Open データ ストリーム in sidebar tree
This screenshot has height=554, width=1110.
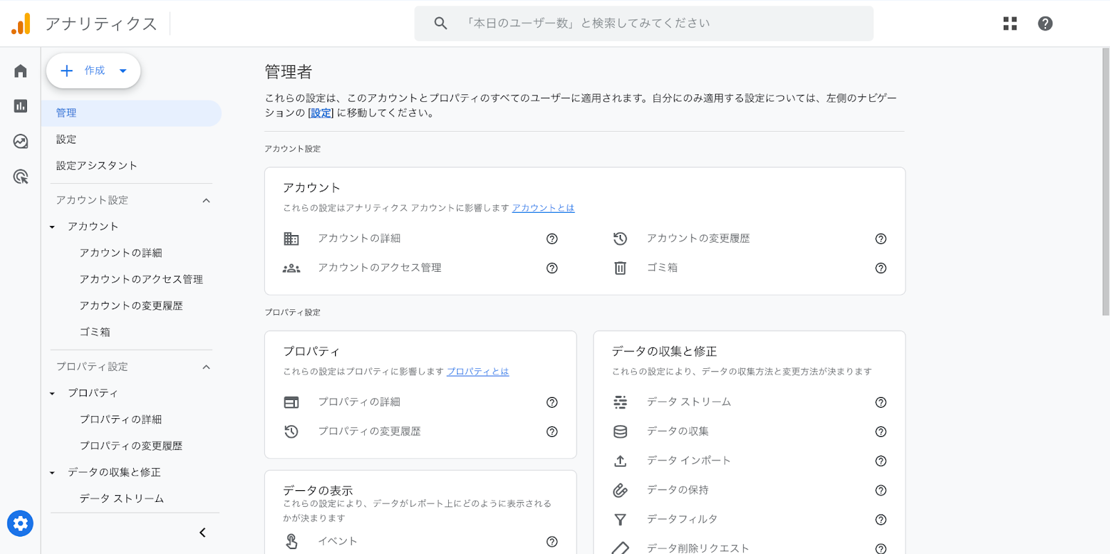tap(121, 499)
